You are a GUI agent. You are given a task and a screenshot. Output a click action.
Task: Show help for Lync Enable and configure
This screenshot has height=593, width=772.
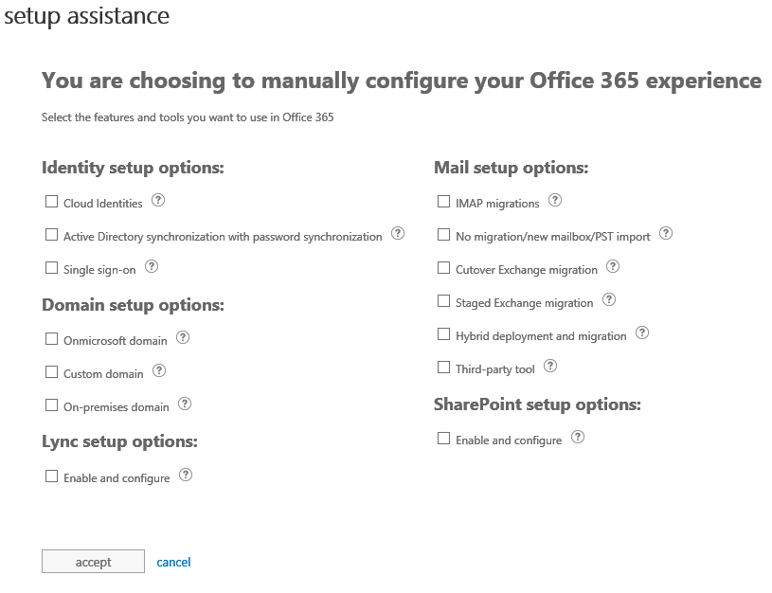pyautogui.click(x=186, y=476)
